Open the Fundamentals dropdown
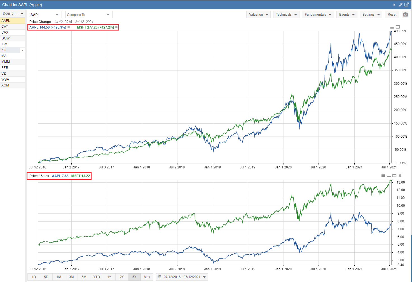 point(318,15)
